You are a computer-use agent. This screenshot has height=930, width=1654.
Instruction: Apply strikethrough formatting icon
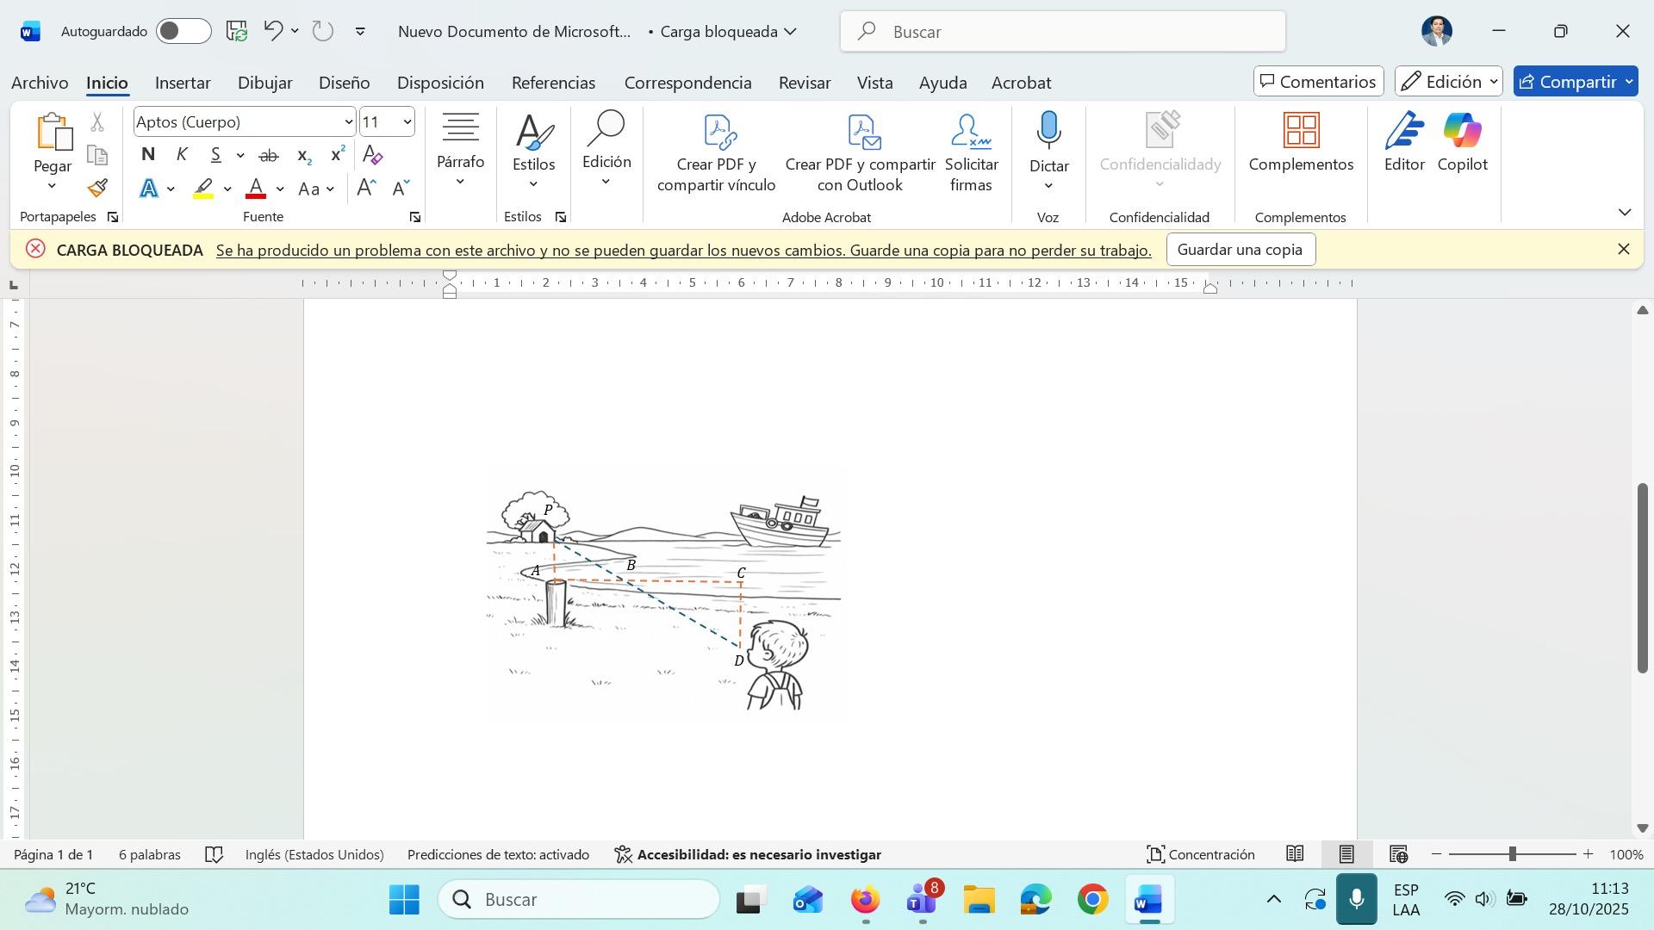coord(269,155)
